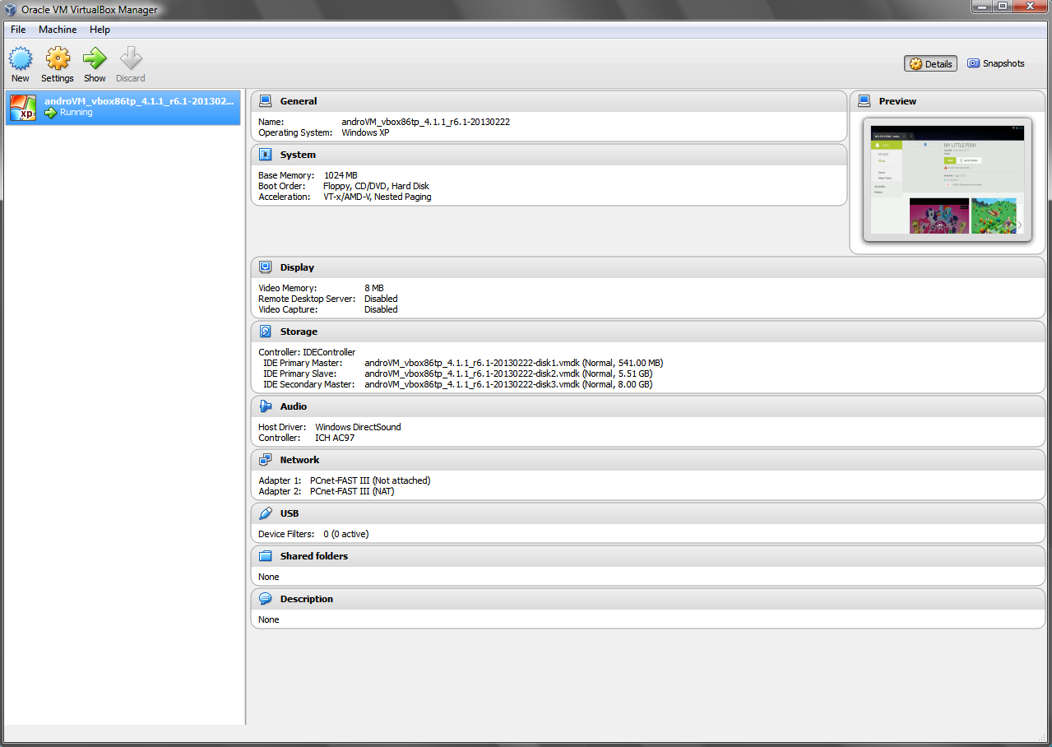Click the green Show arrow icon
The image size is (1052, 747).
click(x=95, y=58)
